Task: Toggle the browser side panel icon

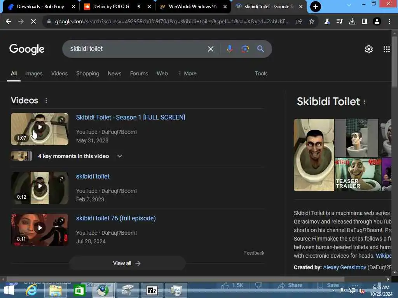Action: [365, 22]
